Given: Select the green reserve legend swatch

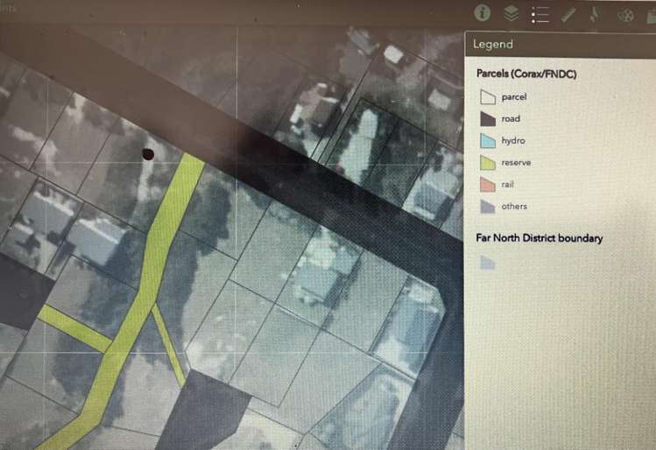Looking at the screenshot, I should 487,163.
